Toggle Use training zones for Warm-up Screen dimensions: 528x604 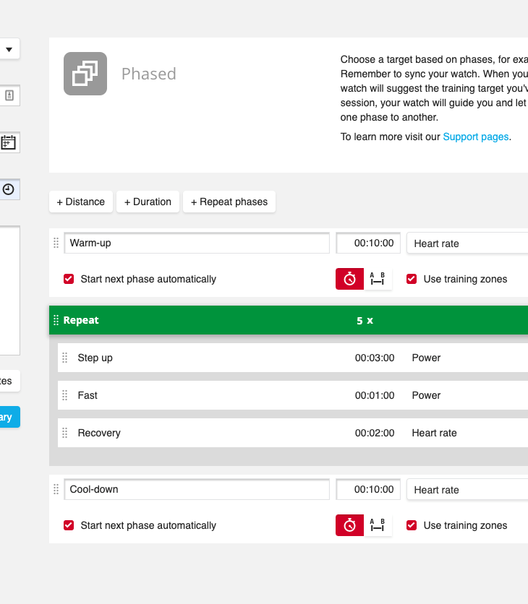click(x=412, y=279)
